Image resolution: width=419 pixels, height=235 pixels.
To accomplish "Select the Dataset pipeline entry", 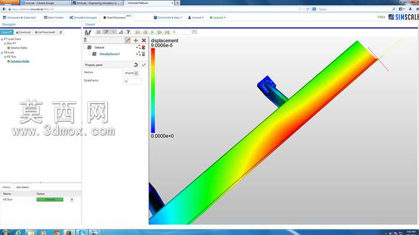I will [99, 47].
